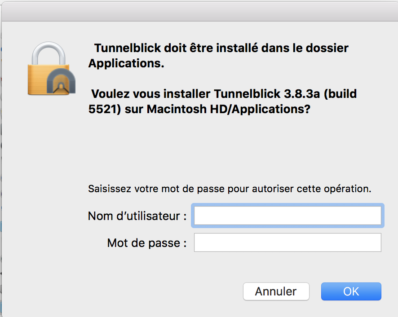Focus the Mot de passe field
The width and height of the screenshot is (398, 317).
[x=287, y=242]
